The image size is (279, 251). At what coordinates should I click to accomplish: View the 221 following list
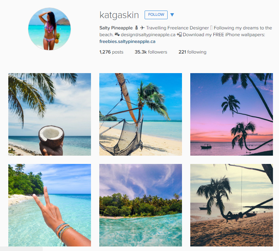pos(193,52)
